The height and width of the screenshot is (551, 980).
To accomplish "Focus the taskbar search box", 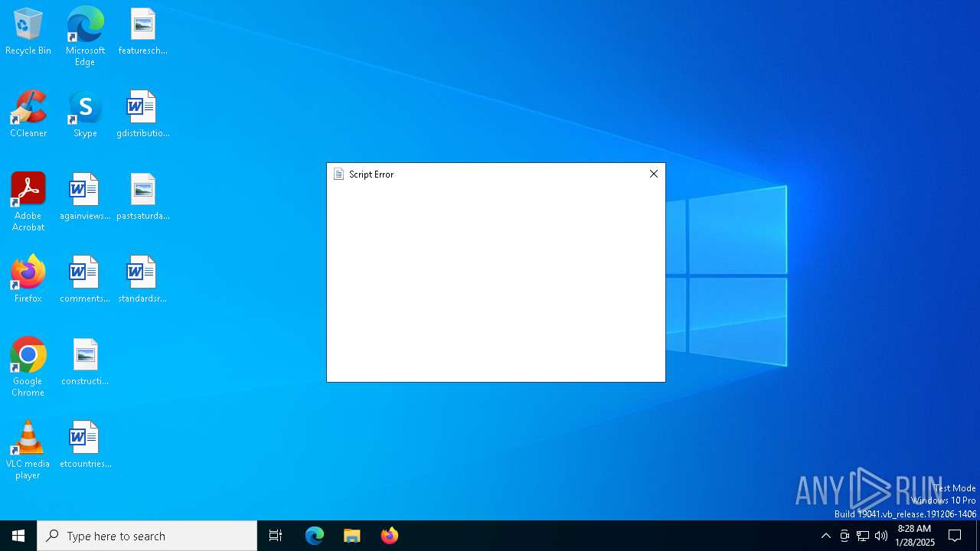I will [x=147, y=536].
